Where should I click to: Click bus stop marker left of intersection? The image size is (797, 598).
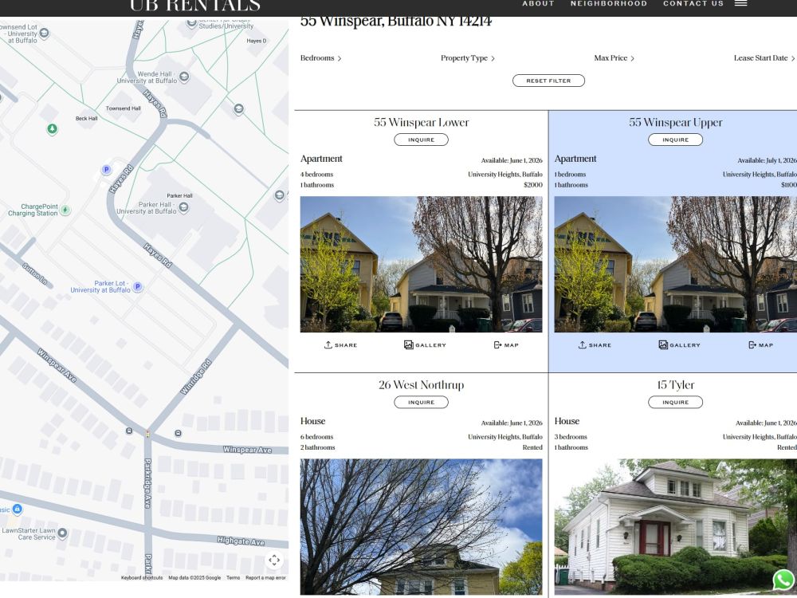(129, 431)
